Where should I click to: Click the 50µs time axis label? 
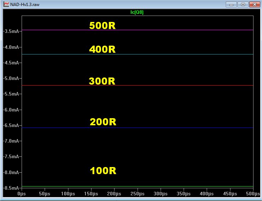click(x=45, y=194)
